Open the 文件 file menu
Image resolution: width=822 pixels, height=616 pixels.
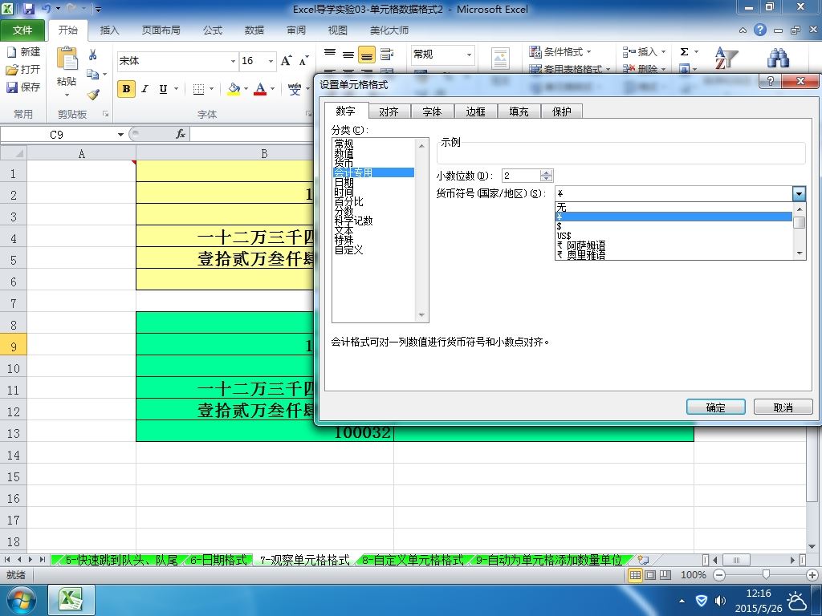click(x=22, y=30)
